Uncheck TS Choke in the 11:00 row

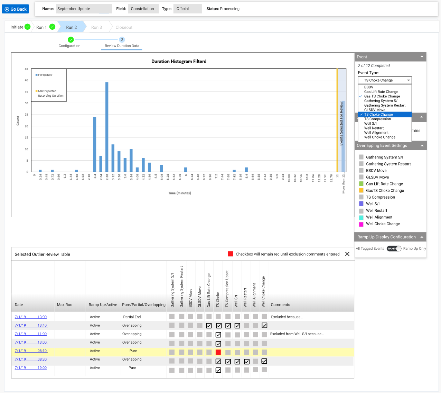point(218,335)
